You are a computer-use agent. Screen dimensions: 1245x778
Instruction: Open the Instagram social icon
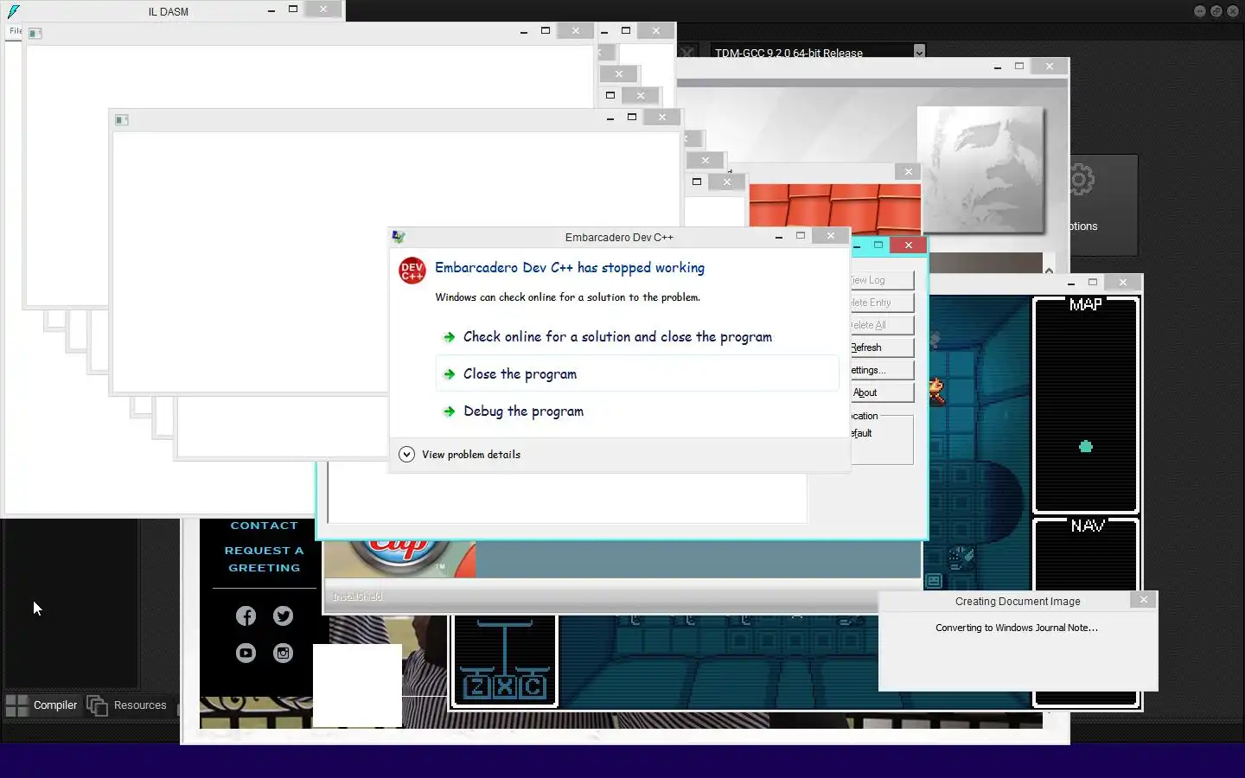click(x=283, y=653)
